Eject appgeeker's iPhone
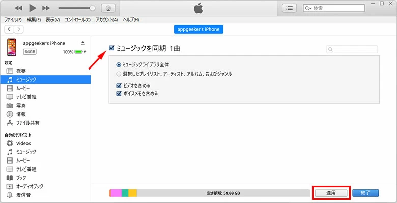Screen dimensions: 397x203 pos(83,43)
